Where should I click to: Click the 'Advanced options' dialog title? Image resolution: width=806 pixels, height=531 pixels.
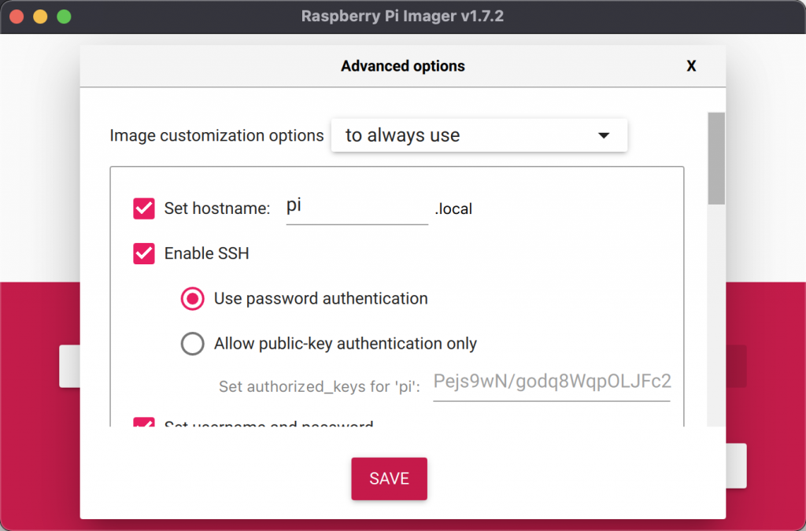pyautogui.click(x=402, y=66)
